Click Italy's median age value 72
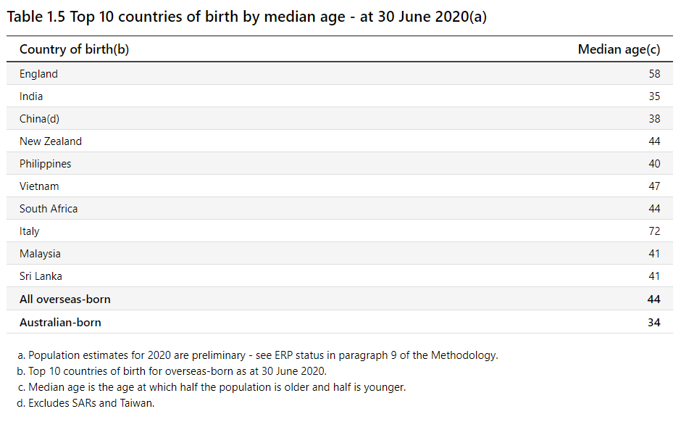Screen dimensions: 681x422 coord(654,231)
